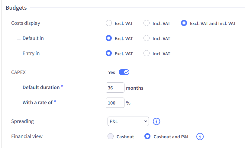Screen dimensions: 245x148
Task: Click the CAPEX label text
Action: (19, 72)
